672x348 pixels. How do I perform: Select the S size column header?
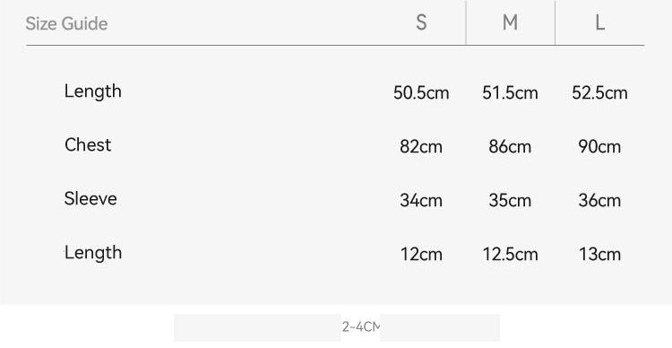pyautogui.click(x=421, y=22)
